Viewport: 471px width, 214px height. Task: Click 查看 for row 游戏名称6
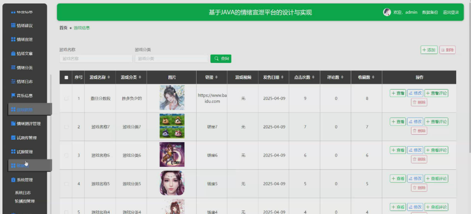coord(398,150)
